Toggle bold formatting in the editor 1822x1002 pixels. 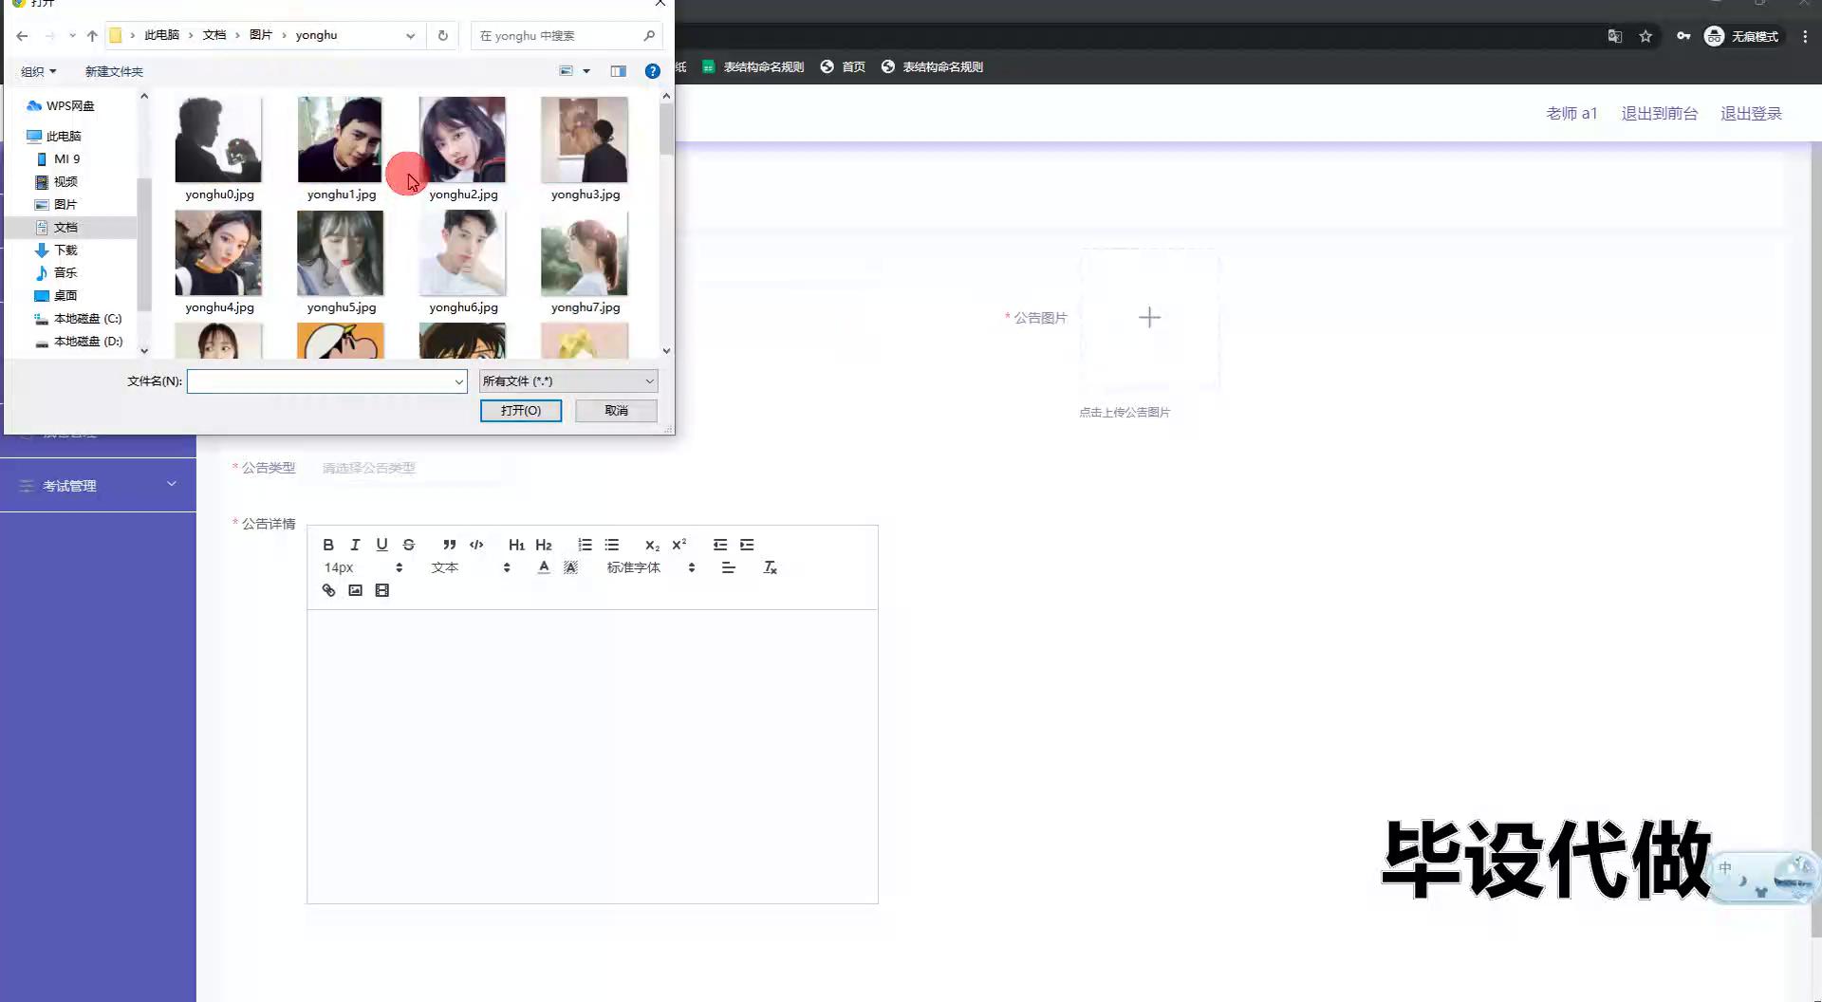click(328, 545)
